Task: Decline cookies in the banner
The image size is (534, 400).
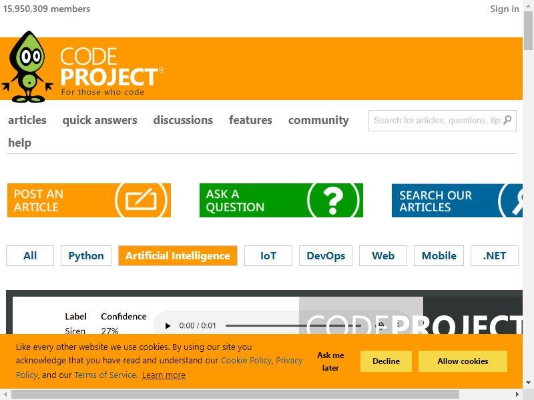Action: [x=386, y=361]
